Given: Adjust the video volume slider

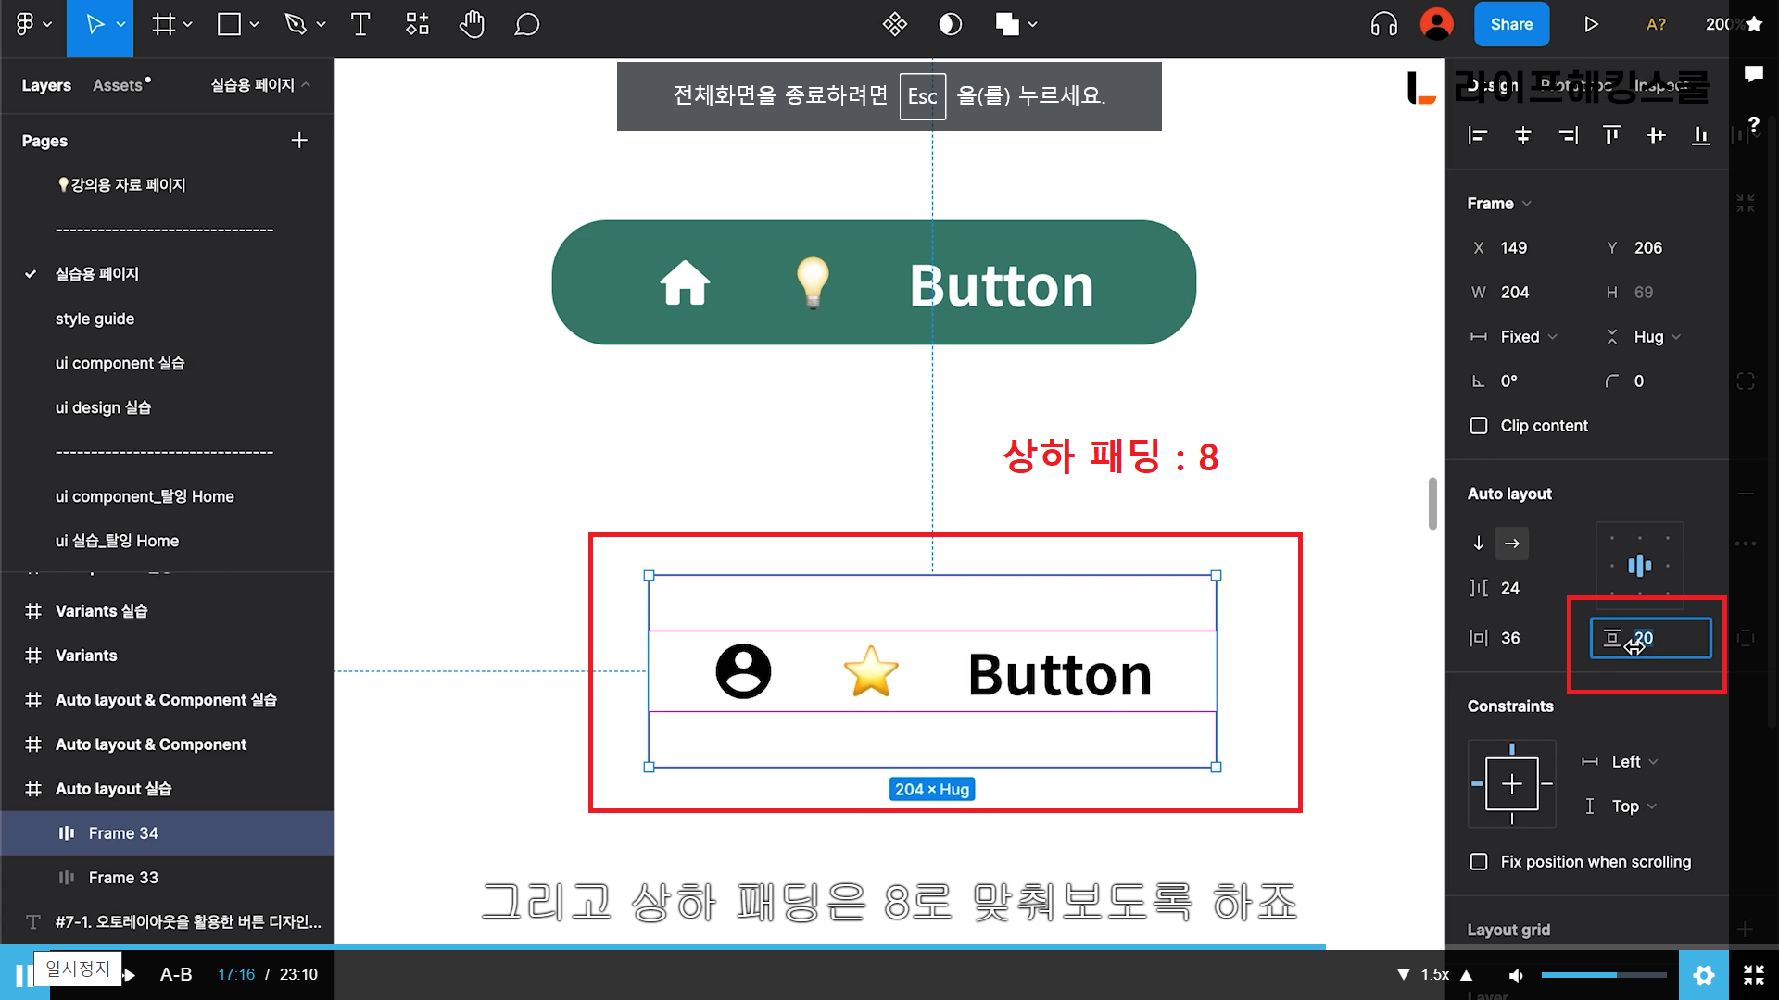Looking at the screenshot, I should click(1603, 975).
